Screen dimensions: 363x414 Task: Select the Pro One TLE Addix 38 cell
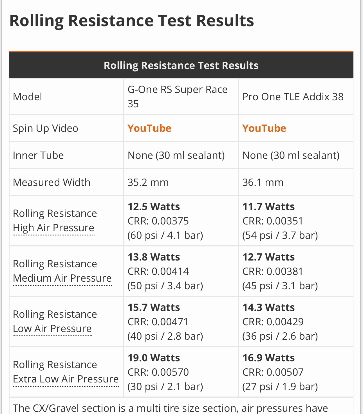click(293, 97)
